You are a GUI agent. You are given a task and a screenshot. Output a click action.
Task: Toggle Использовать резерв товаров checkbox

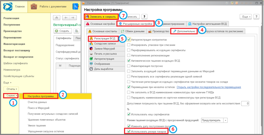pyautogui.click(x=129, y=131)
